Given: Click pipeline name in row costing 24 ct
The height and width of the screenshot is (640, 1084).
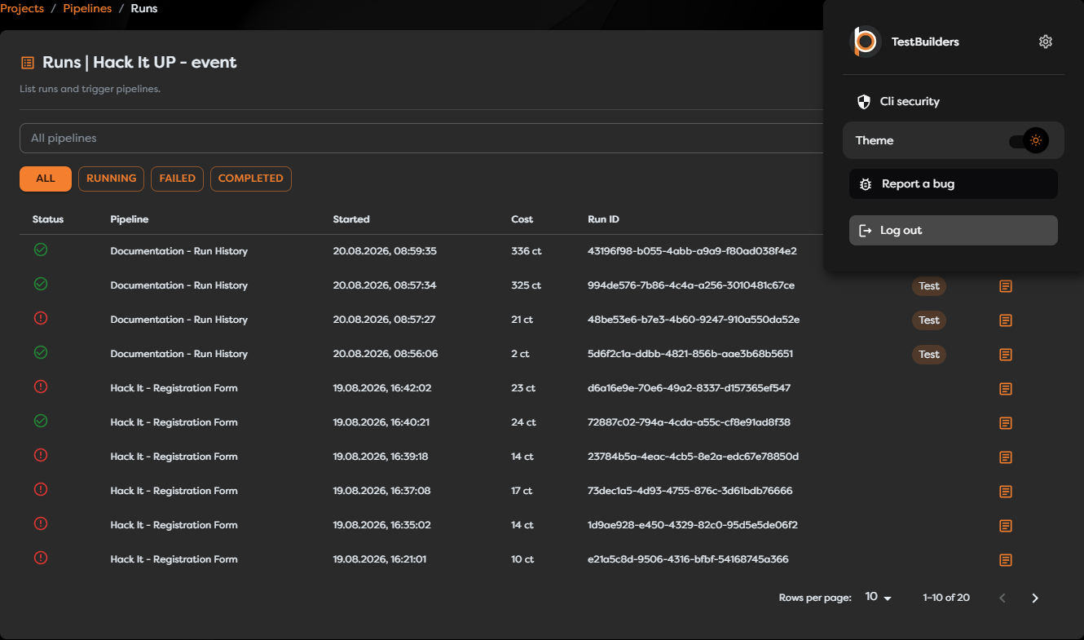Looking at the screenshot, I should [x=174, y=422].
